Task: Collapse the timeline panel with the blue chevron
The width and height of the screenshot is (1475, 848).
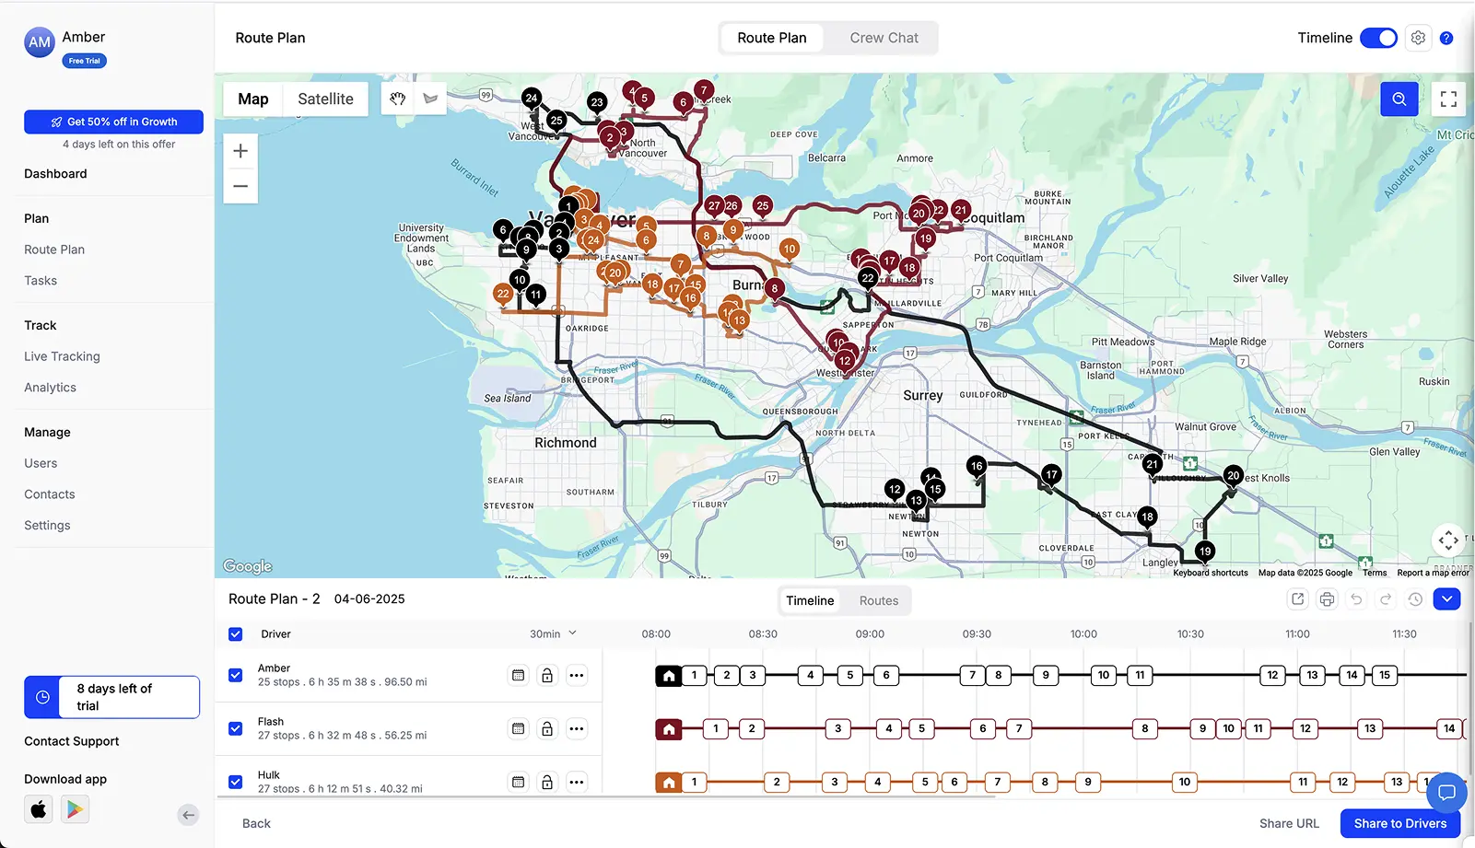Action: [1446, 598]
